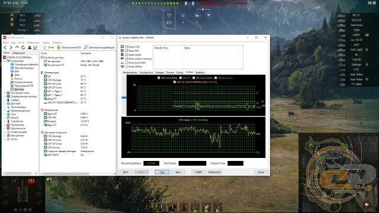Expand the DirectX tree node

pos(4,118)
